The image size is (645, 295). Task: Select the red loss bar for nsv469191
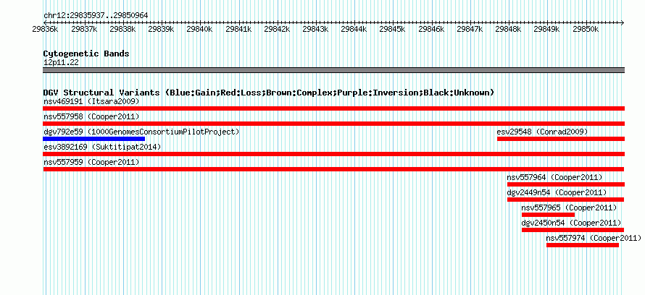click(334, 108)
